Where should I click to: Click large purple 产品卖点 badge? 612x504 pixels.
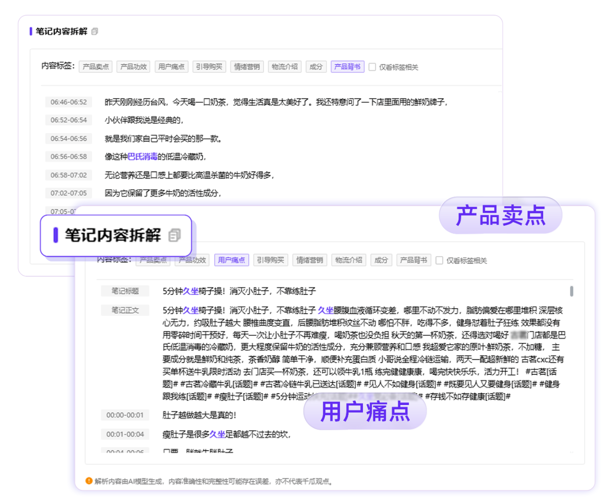tap(500, 215)
